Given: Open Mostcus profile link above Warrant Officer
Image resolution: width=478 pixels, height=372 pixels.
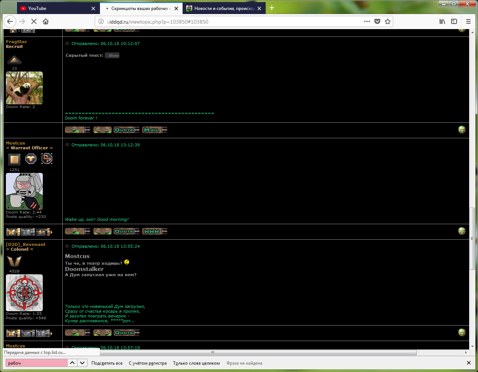Looking at the screenshot, I should (x=15, y=143).
